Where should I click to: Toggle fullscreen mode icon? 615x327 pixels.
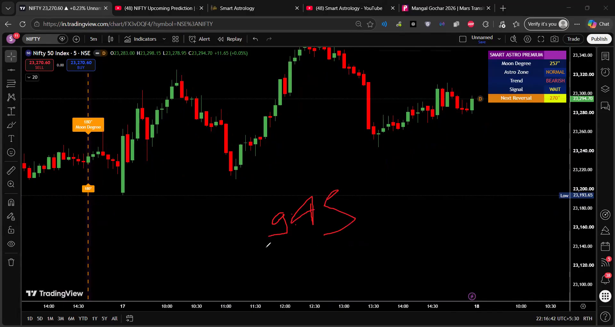541,39
